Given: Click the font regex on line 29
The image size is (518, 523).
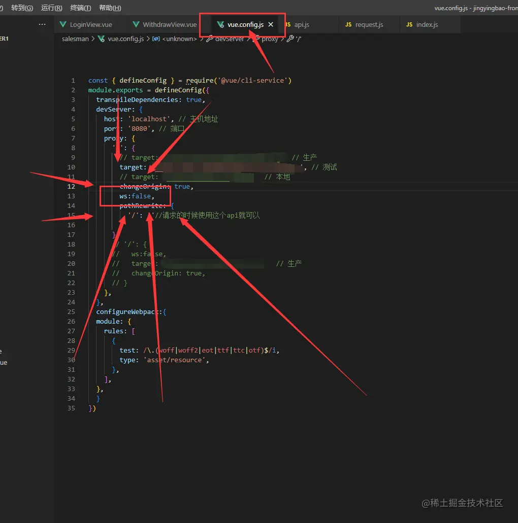Looking at the screenshot, I should pyautogui.click(x=209, y=351).
